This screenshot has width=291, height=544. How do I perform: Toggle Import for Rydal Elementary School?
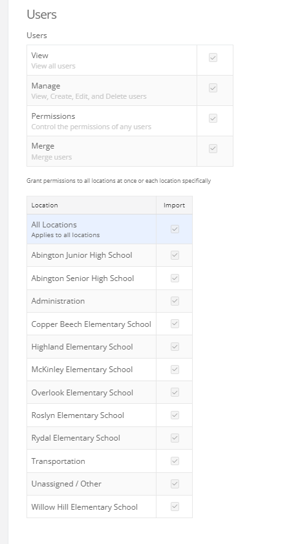coord(175,438)
